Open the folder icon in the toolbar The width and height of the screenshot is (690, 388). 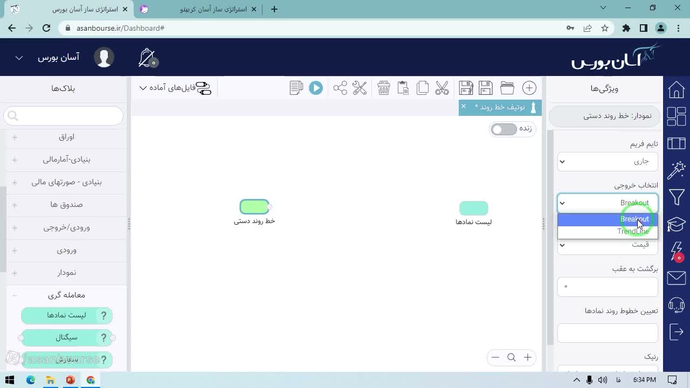507,88
